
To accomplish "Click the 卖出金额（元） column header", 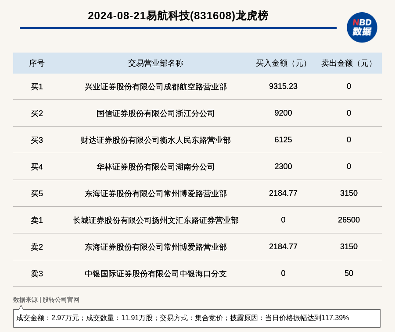I will click(348, 63).
